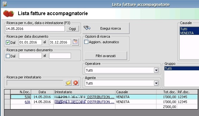Click start date field 01.01.2016

tap(30, 42)
